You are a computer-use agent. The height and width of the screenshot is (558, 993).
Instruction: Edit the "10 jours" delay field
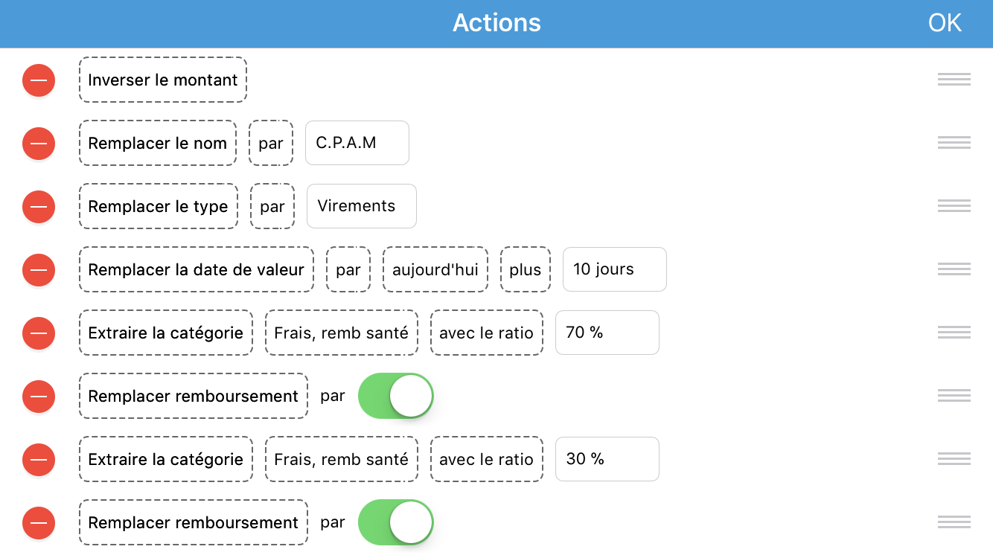click(615, 269)
